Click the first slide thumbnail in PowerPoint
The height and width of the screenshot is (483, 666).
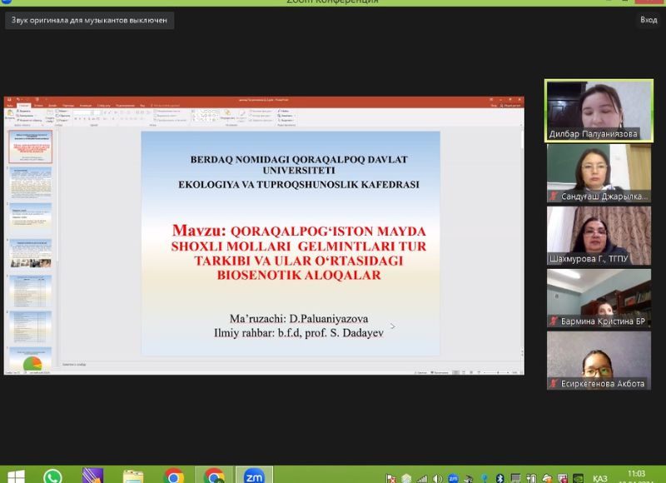coord(30,147)
